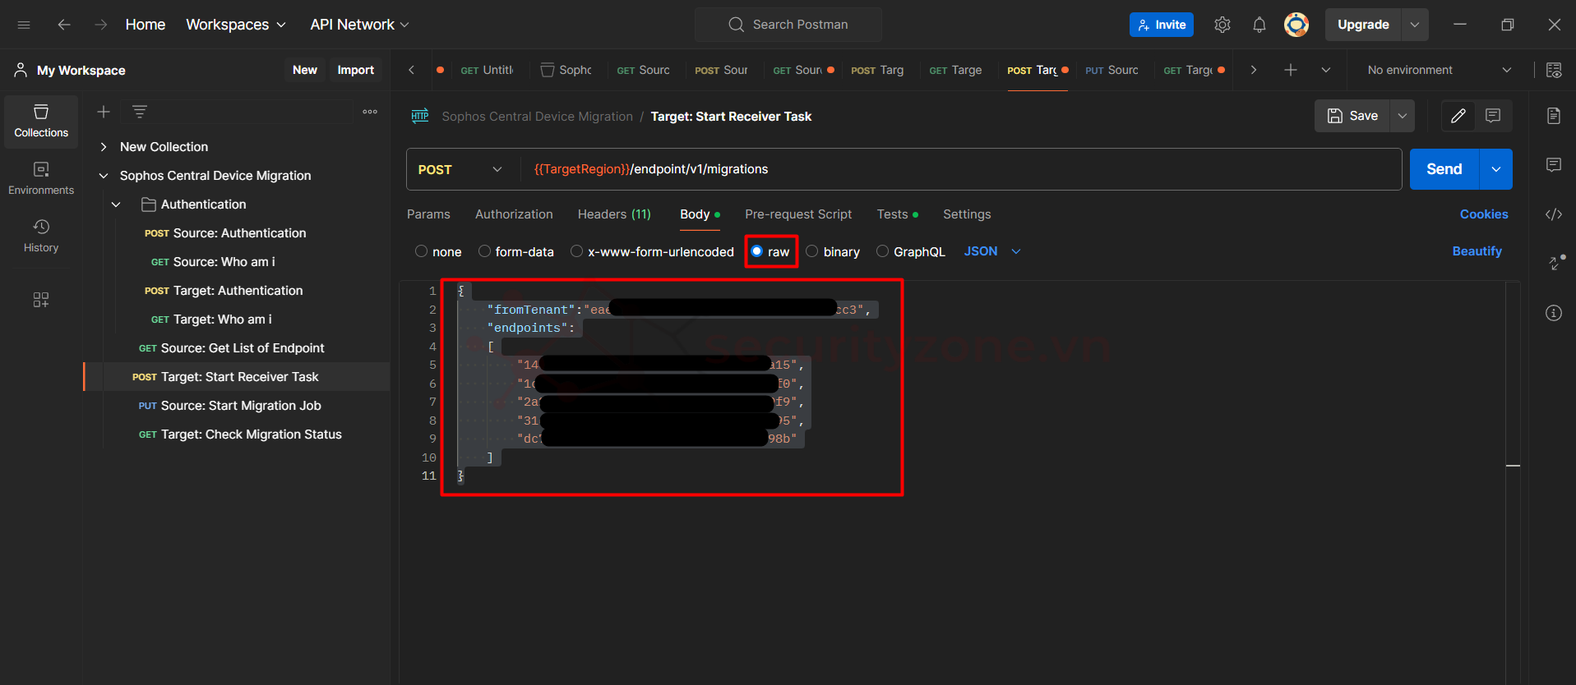This screenshot has width=1576, height=685.
Task: Go forward with the right arrow
Action: [100, 25]
